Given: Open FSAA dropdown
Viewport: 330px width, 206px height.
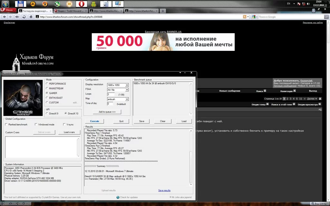Looking at the screenshot, I should tap(127, 90).
